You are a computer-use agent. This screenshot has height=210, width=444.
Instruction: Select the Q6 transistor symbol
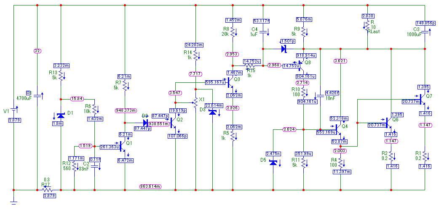[x=389, y=123]
